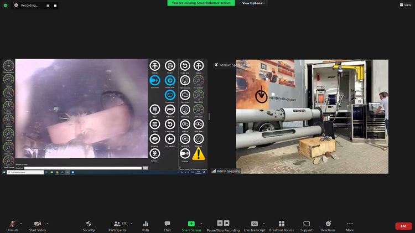415x233 pixels.
Task: Select the Full speed vehicle icon
Action: [x=170, y=110]
